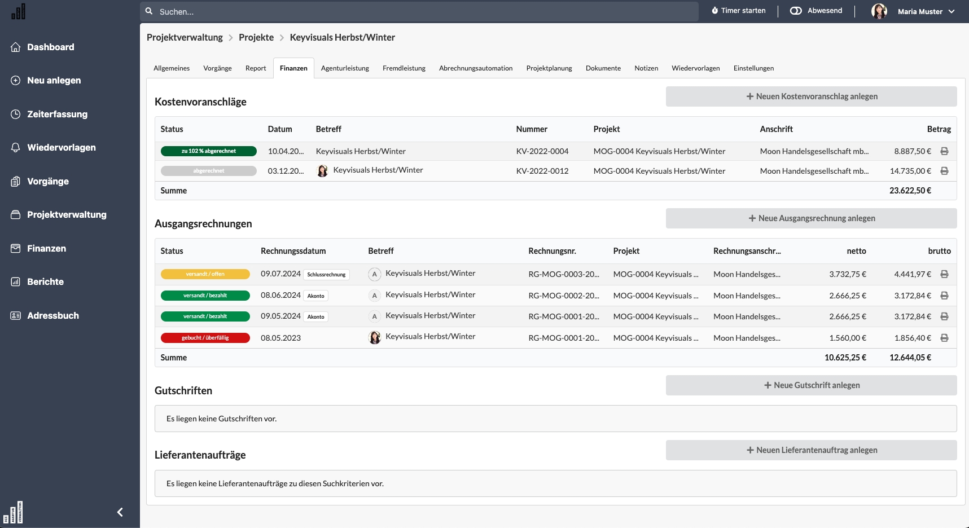This screenshot has height=528, width=969.
Task: Click the red gebucht / überfällig status badge
Action: (x=205, y=338)
